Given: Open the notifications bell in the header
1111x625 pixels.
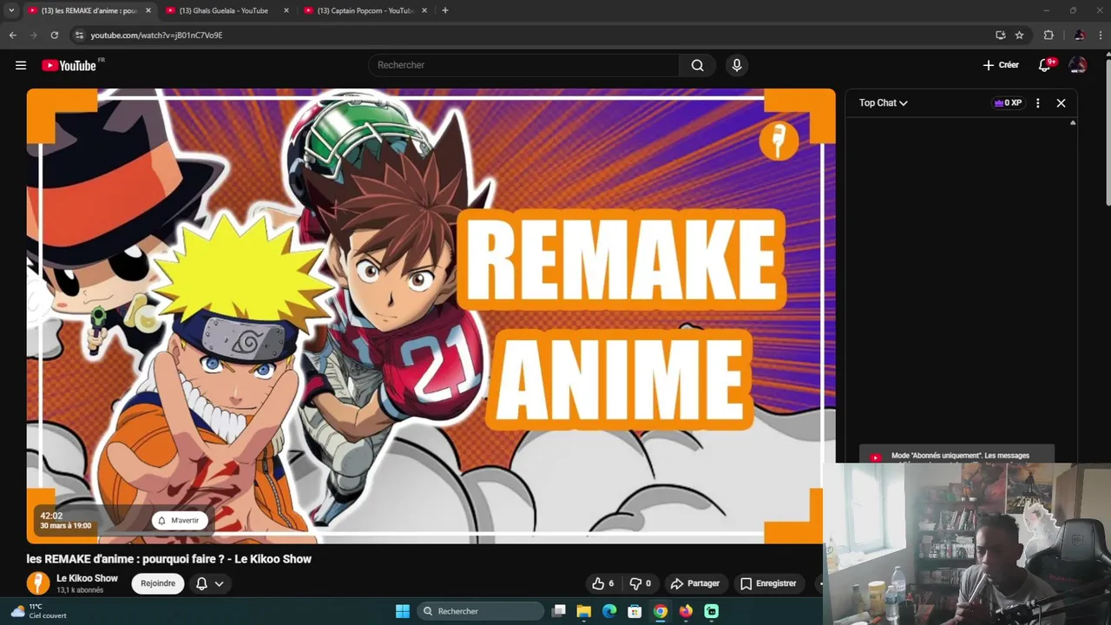Looking at the screenshot, I should pyautogui.click(x=1046, y=65).
